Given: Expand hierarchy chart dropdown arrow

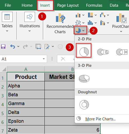Looking at the screenshot, I should [96, 15].
